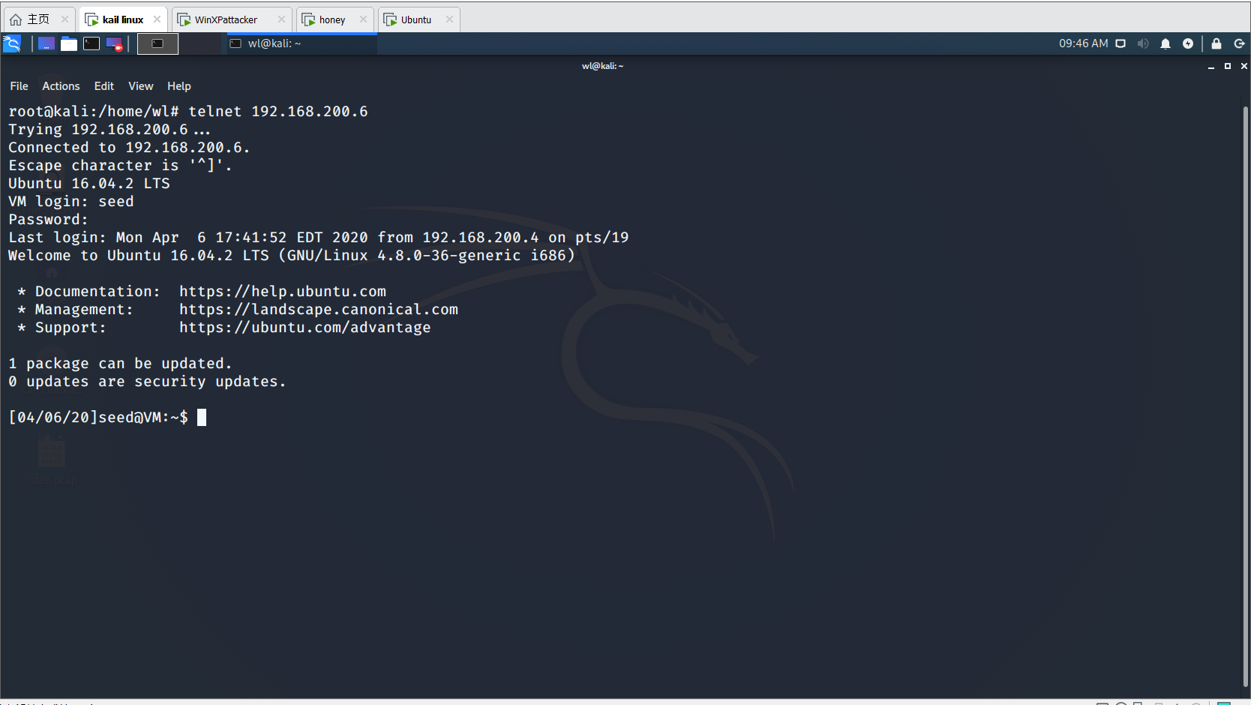Click the 'VM login: seed' line
Viewport: 1251px width, 705px height.
click(71, 202)
